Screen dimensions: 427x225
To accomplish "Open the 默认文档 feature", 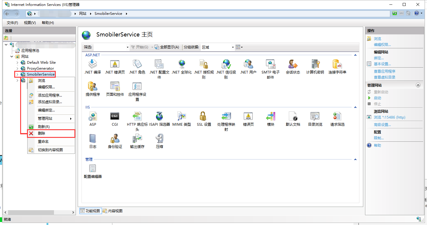I will [293, 119].
